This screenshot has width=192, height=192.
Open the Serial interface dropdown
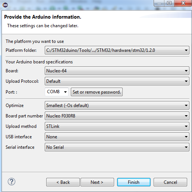tap(117, 147)
